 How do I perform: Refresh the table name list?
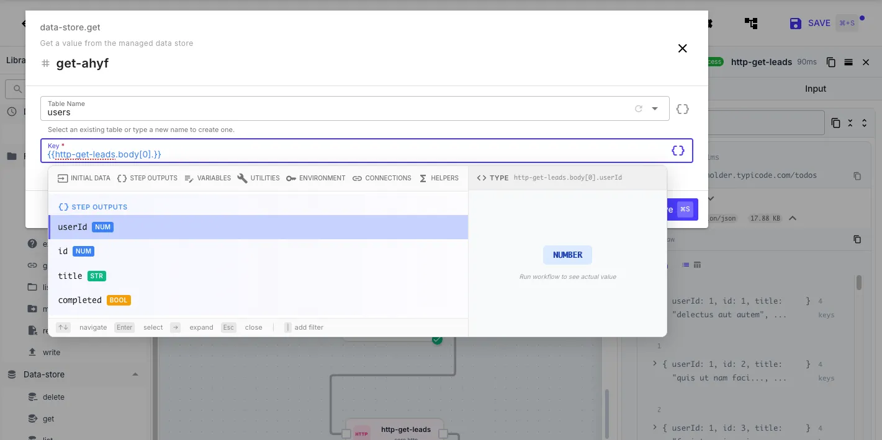(x=638, y=108)
